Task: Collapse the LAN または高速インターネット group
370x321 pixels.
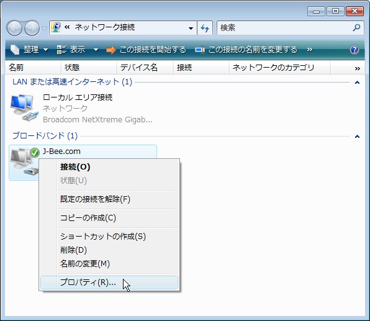Action: (357, 83)
